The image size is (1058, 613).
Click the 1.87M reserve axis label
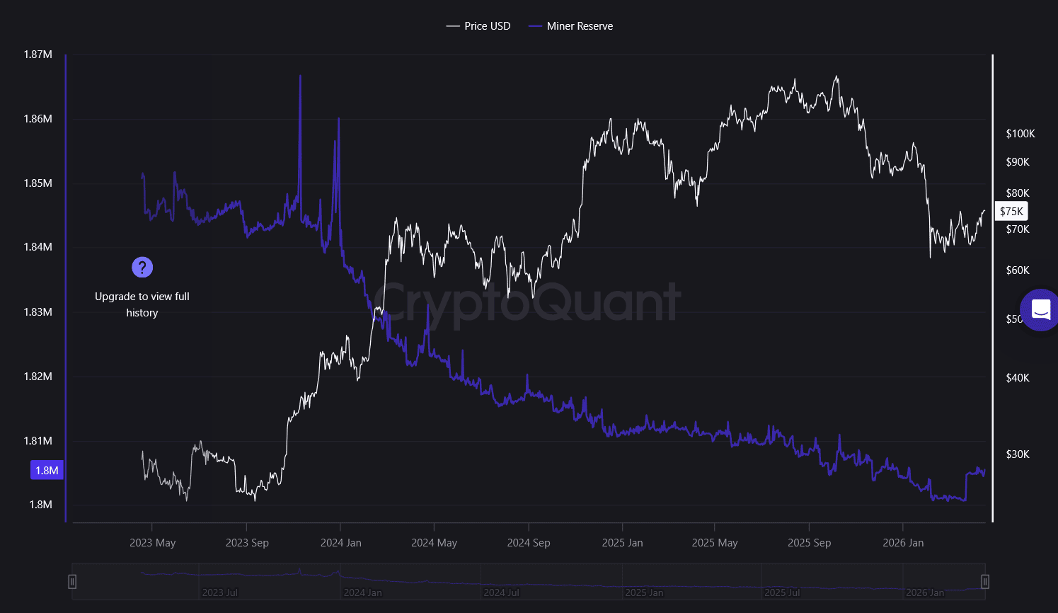38,55
